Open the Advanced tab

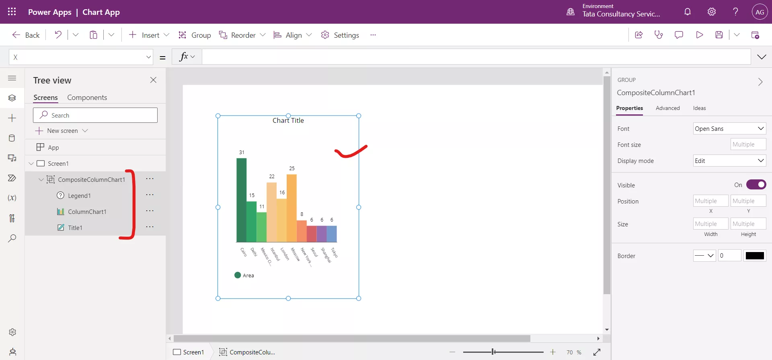(x=667, y=108)
